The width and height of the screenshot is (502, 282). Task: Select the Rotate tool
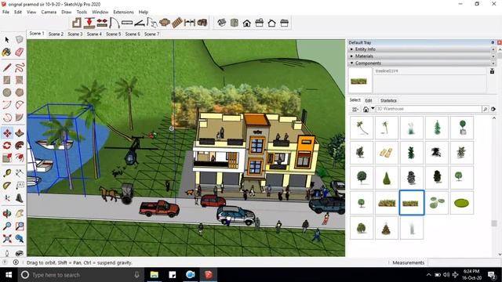click(x=7, y=146)
